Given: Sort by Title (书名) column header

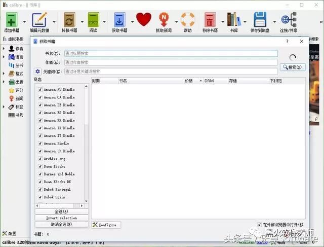Looking at the screenshot, I should (x=151, y=81).
